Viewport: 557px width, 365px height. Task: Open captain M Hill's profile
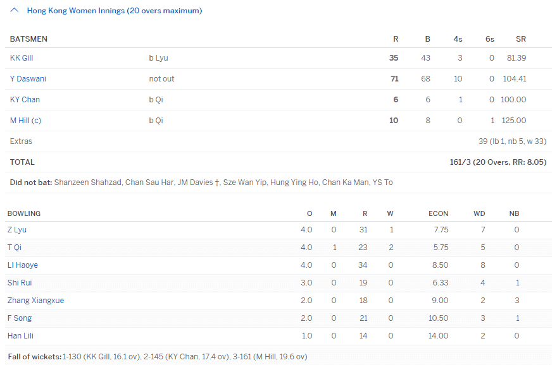[25, 121]
